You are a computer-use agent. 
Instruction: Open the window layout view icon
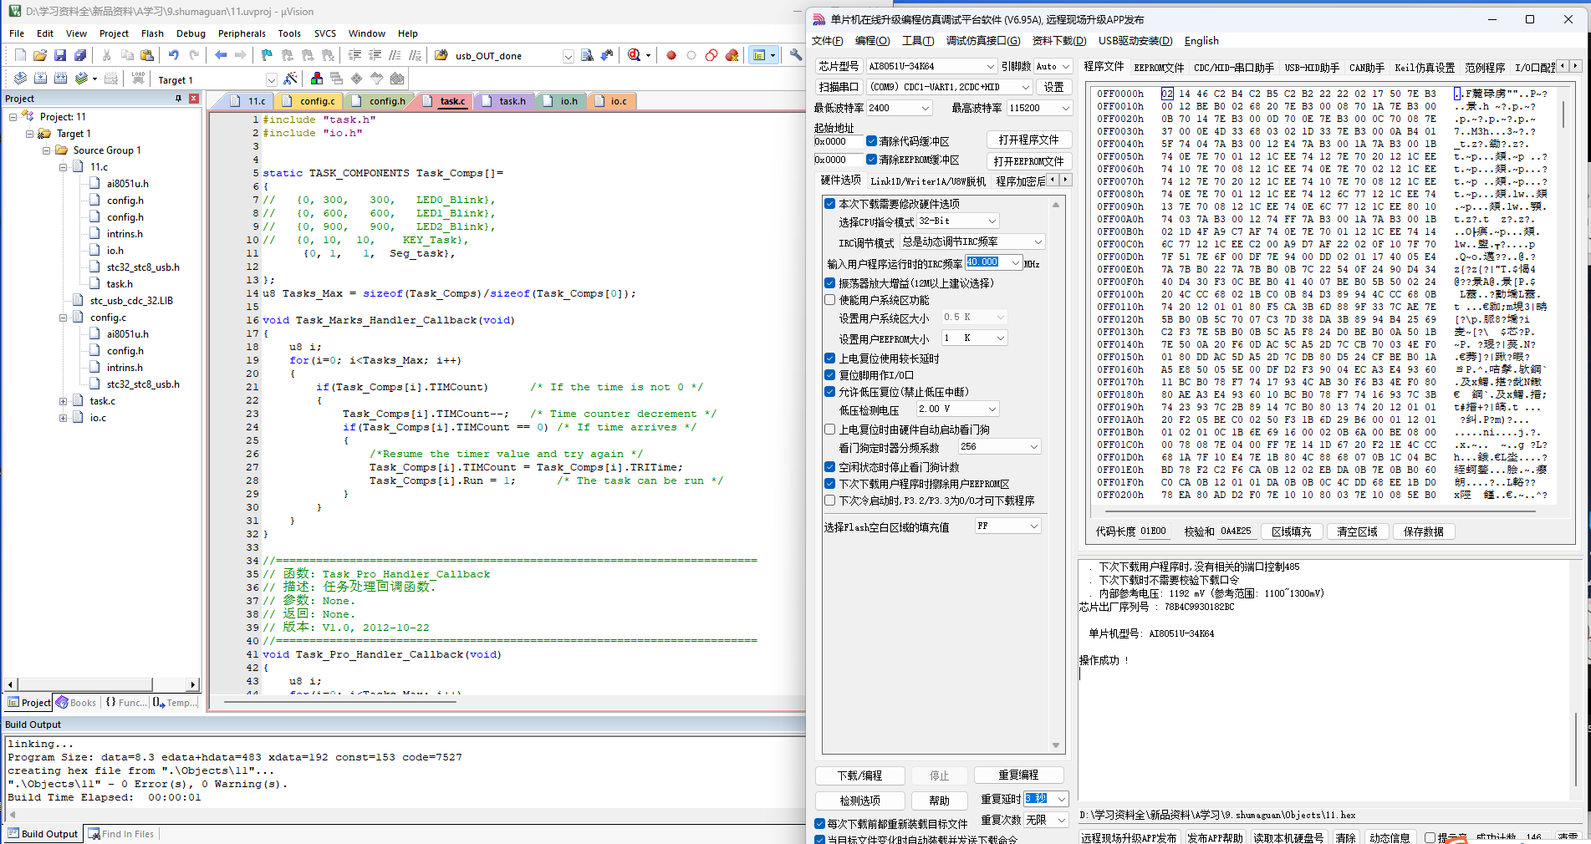[759, 55]
